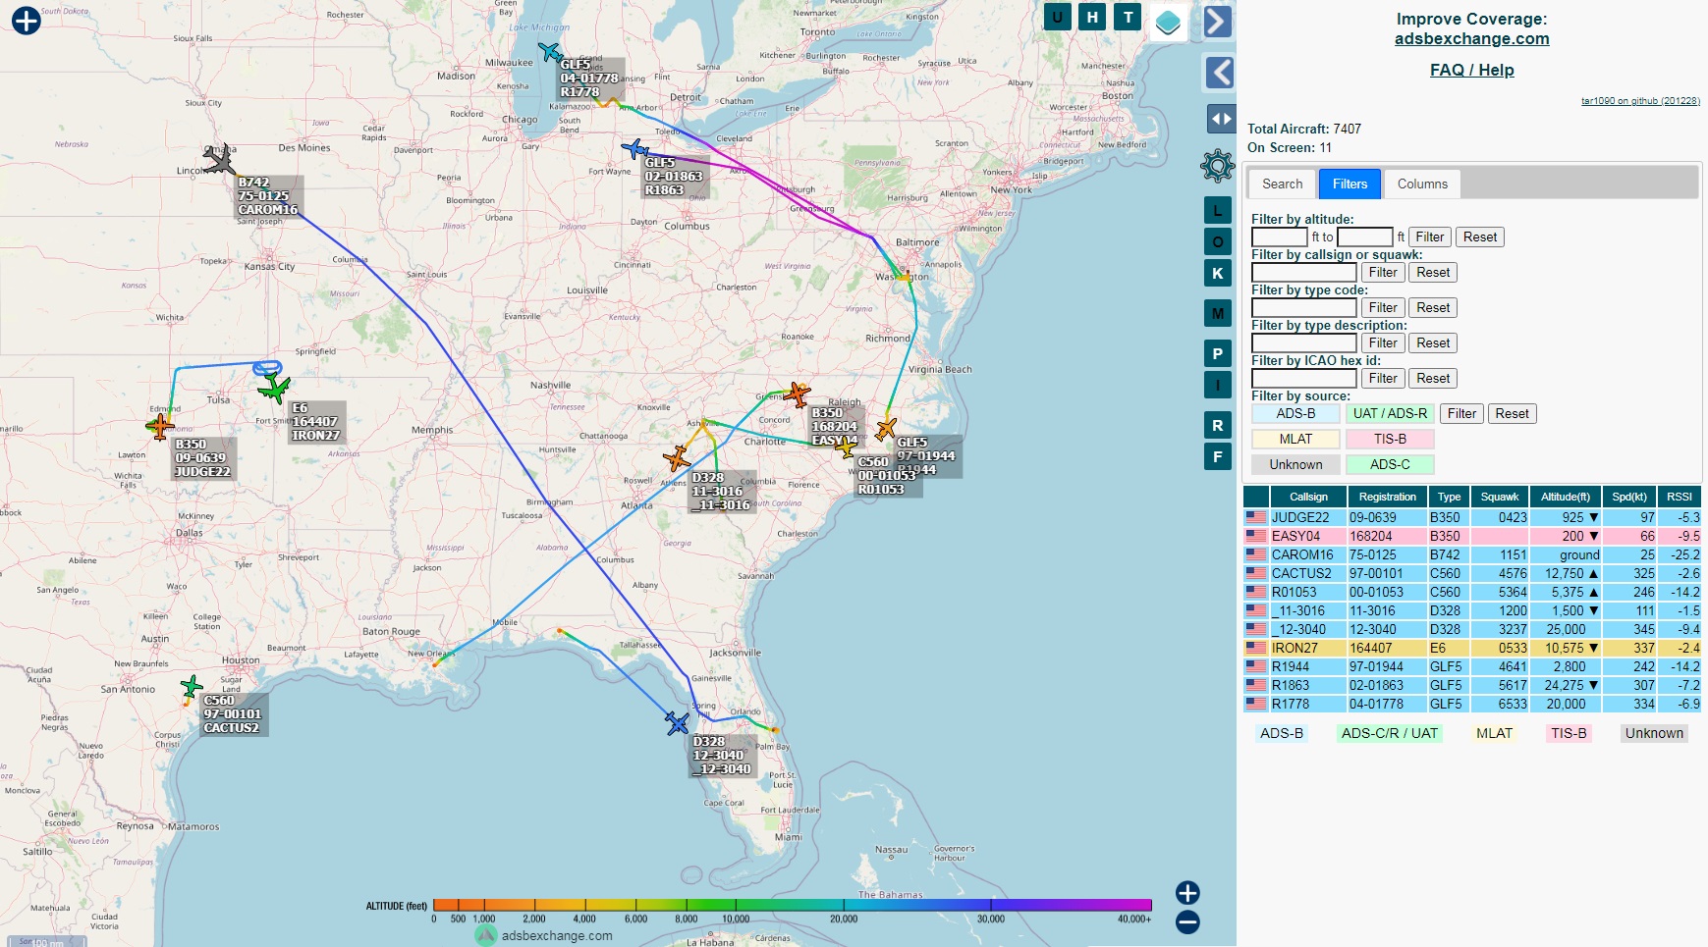Select ADS-B source filter option
This screenshot has width=1708, height=947.
pos(1295,414)
